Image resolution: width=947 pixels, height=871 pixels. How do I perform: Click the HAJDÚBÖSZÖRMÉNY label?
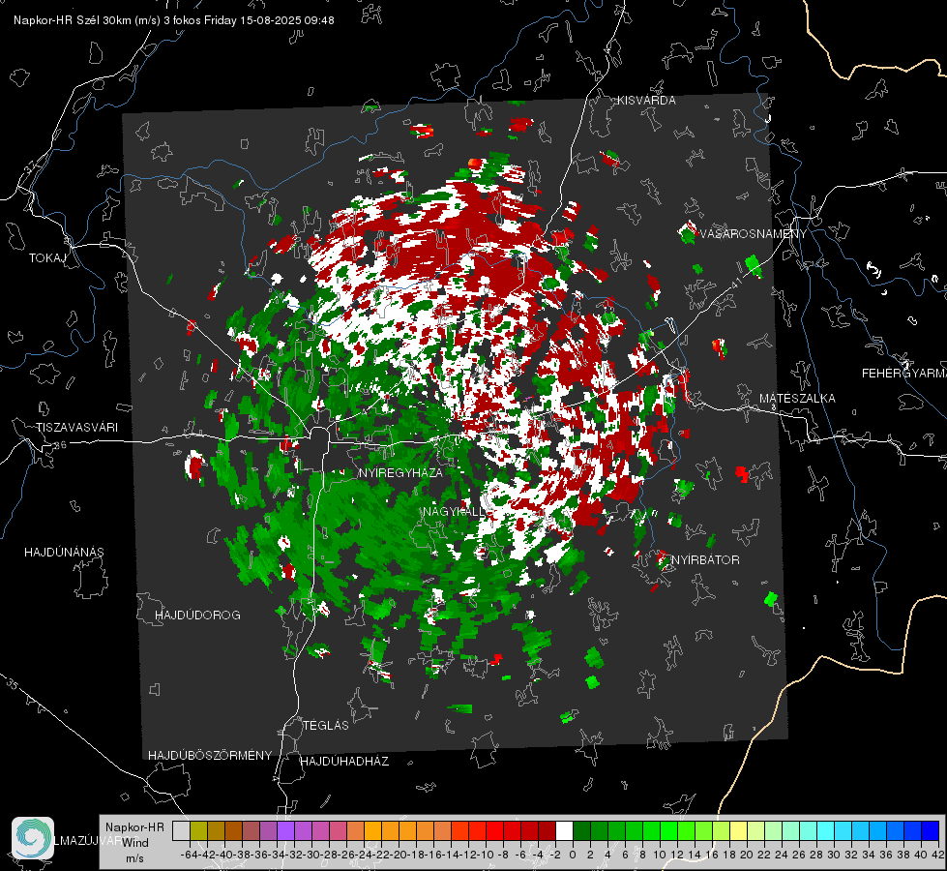[210, 756]
